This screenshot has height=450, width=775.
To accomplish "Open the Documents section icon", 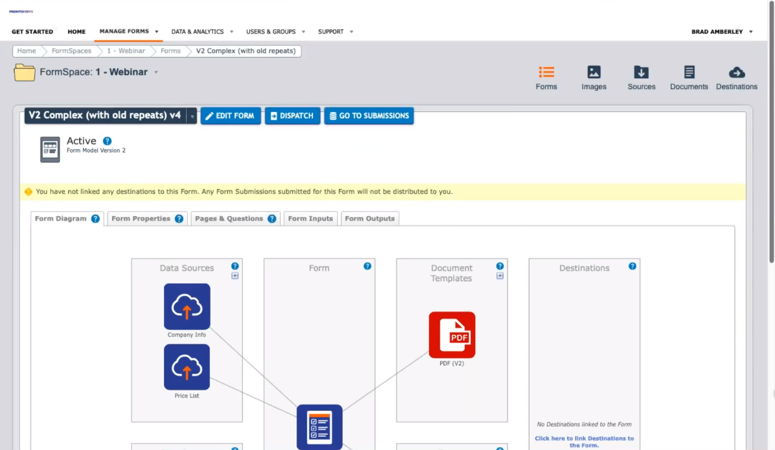I will pos(689,73).
